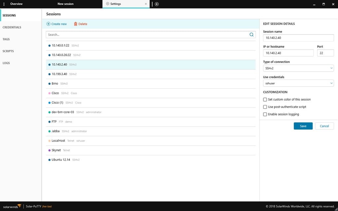Save the session details
Viewport: 338px width, 211px height.
tap(303, 126)
